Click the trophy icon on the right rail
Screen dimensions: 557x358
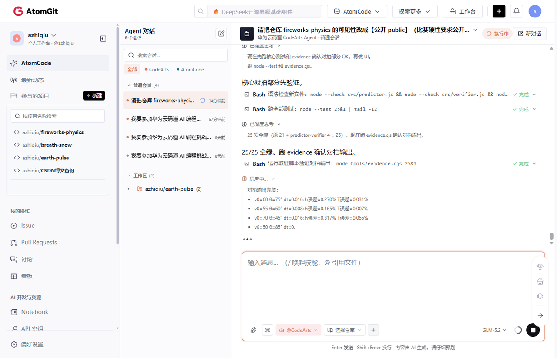coord(540,267)
